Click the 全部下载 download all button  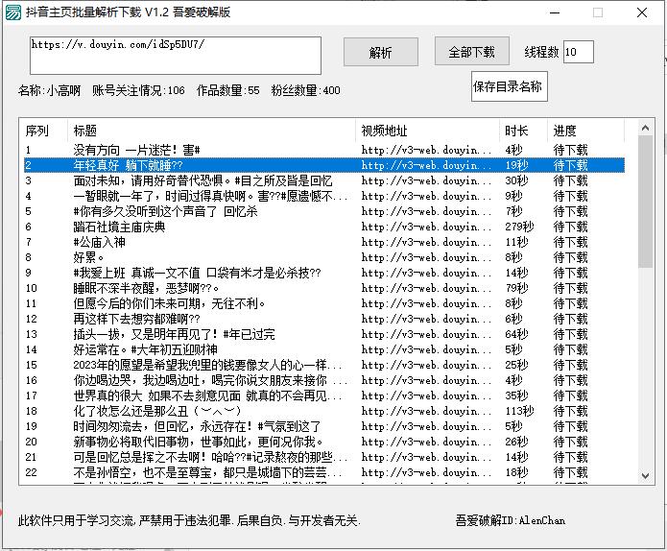[x=472, y=51]
